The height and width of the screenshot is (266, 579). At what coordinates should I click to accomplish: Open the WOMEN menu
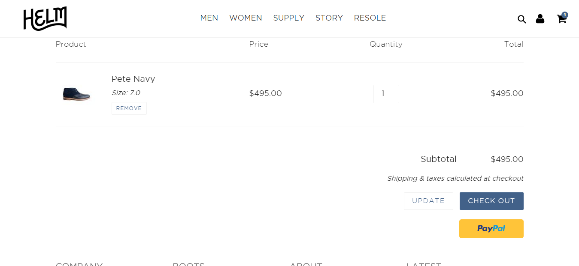[x=246, y=18]
